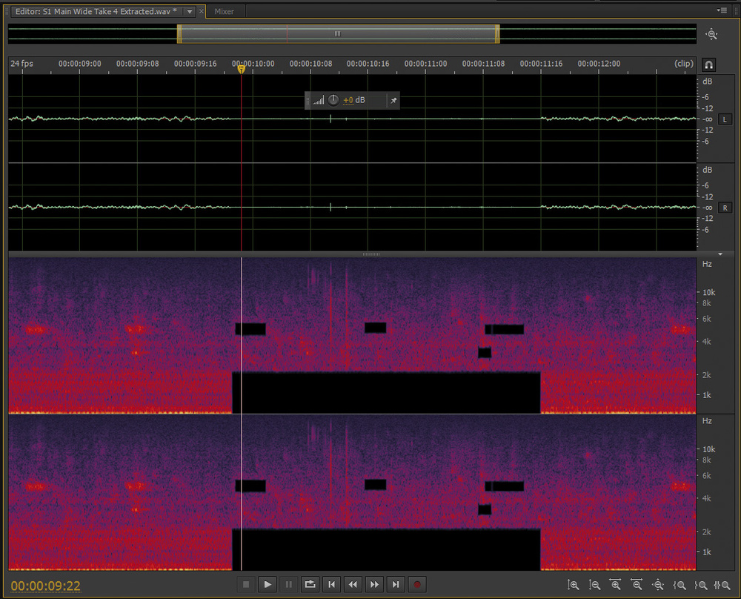Click the red Record button
741x599 pixels.
417,585
